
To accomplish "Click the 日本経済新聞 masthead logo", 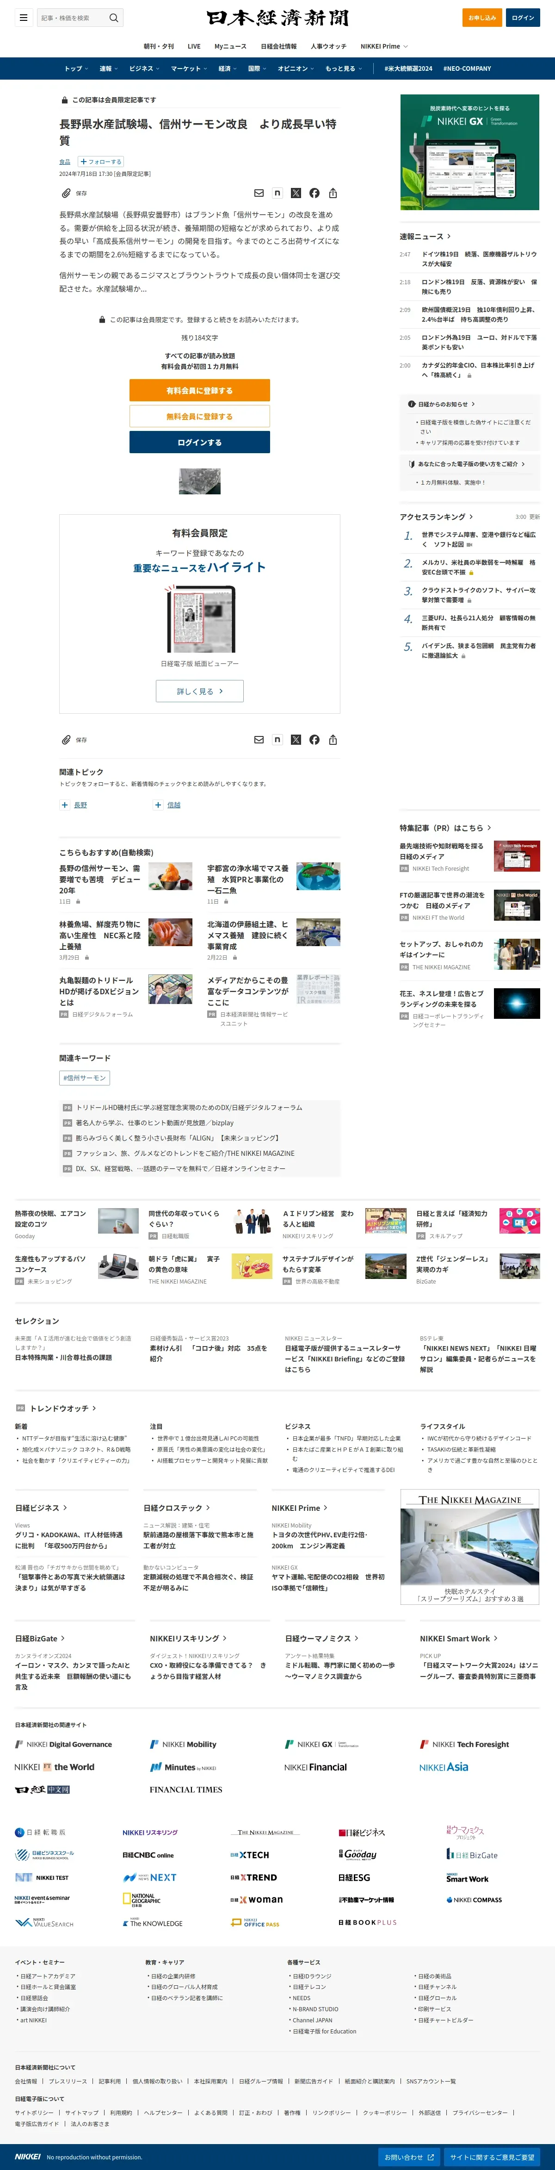I will (277, 18).
